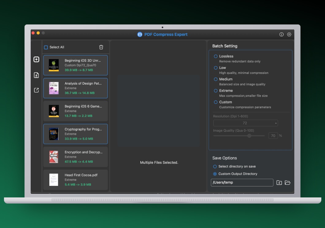Select the Beginning iOS 3D Unr... file row
Viewport: 325px width, 228px height.
[x=75, y=65]
